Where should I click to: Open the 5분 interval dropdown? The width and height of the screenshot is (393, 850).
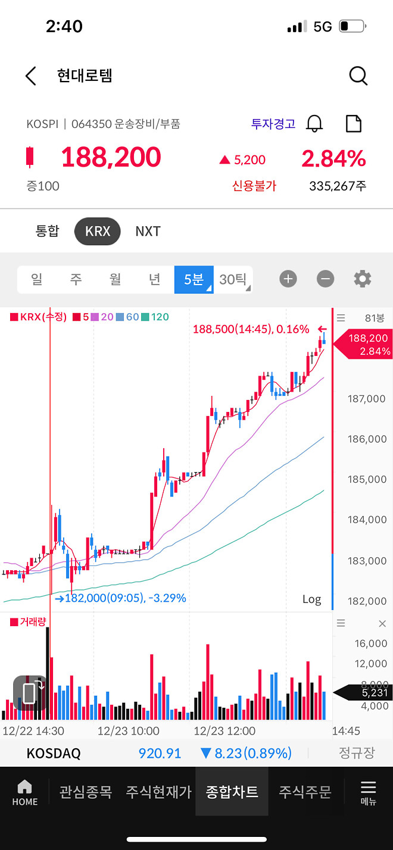click(x=194, y=279)
